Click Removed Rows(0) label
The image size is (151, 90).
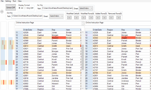click(115, 13)
